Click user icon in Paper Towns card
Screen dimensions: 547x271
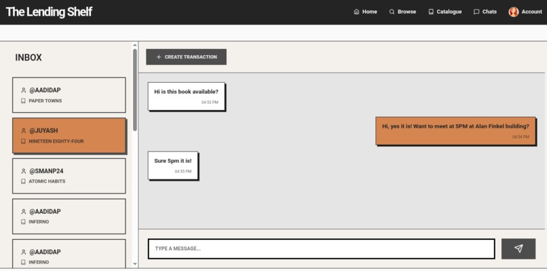point(23,90)
